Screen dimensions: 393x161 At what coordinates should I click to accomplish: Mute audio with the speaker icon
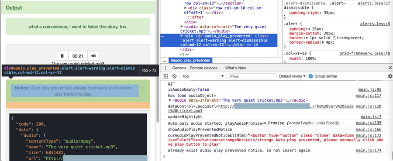click(x=93, y=56)
